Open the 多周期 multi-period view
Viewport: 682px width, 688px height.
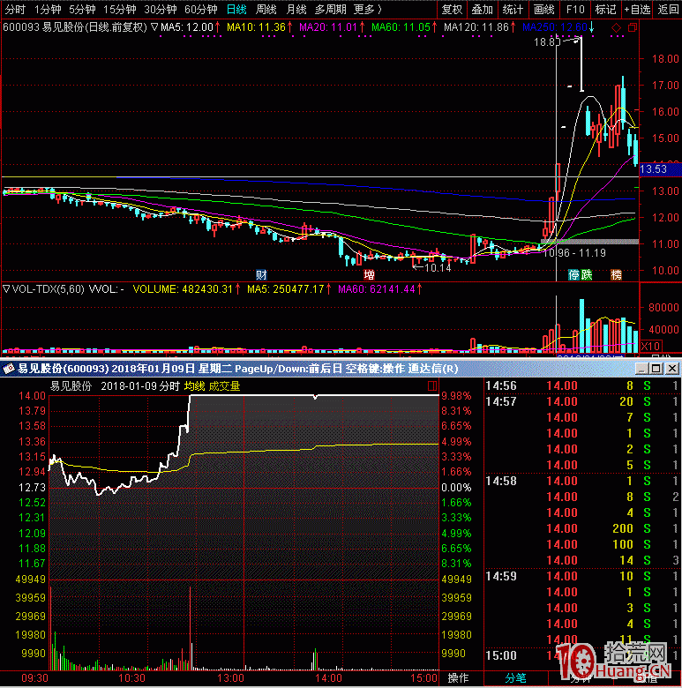tap(331, 9)
